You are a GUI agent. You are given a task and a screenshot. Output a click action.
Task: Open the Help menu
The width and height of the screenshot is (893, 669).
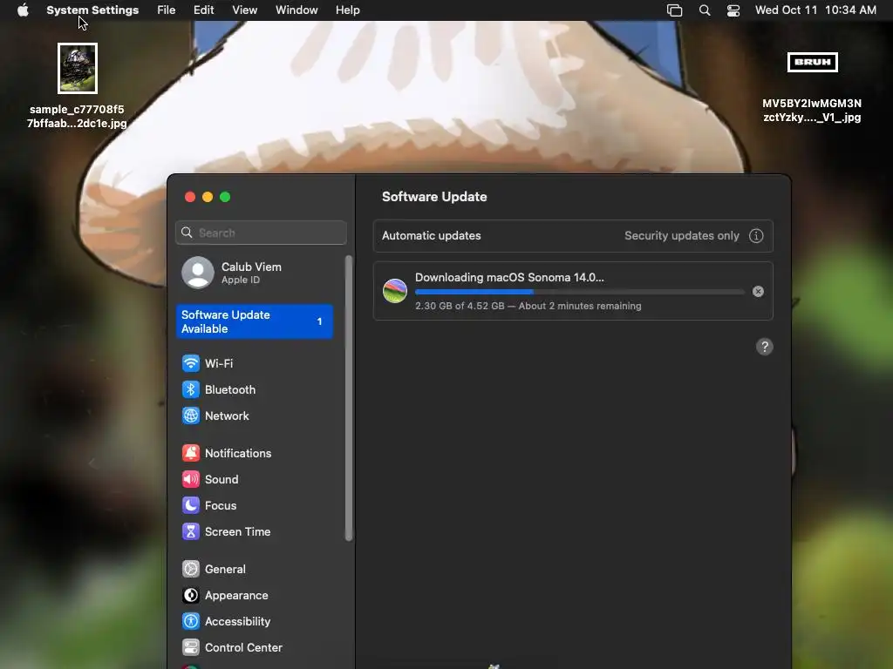tap(347, 10)
